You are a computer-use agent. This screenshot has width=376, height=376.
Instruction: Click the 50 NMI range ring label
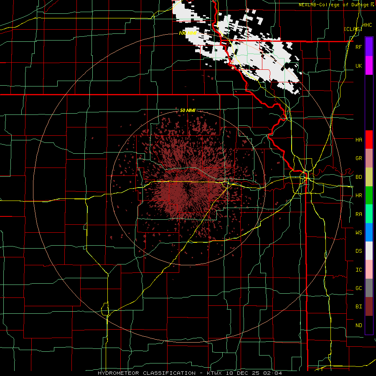188,111
